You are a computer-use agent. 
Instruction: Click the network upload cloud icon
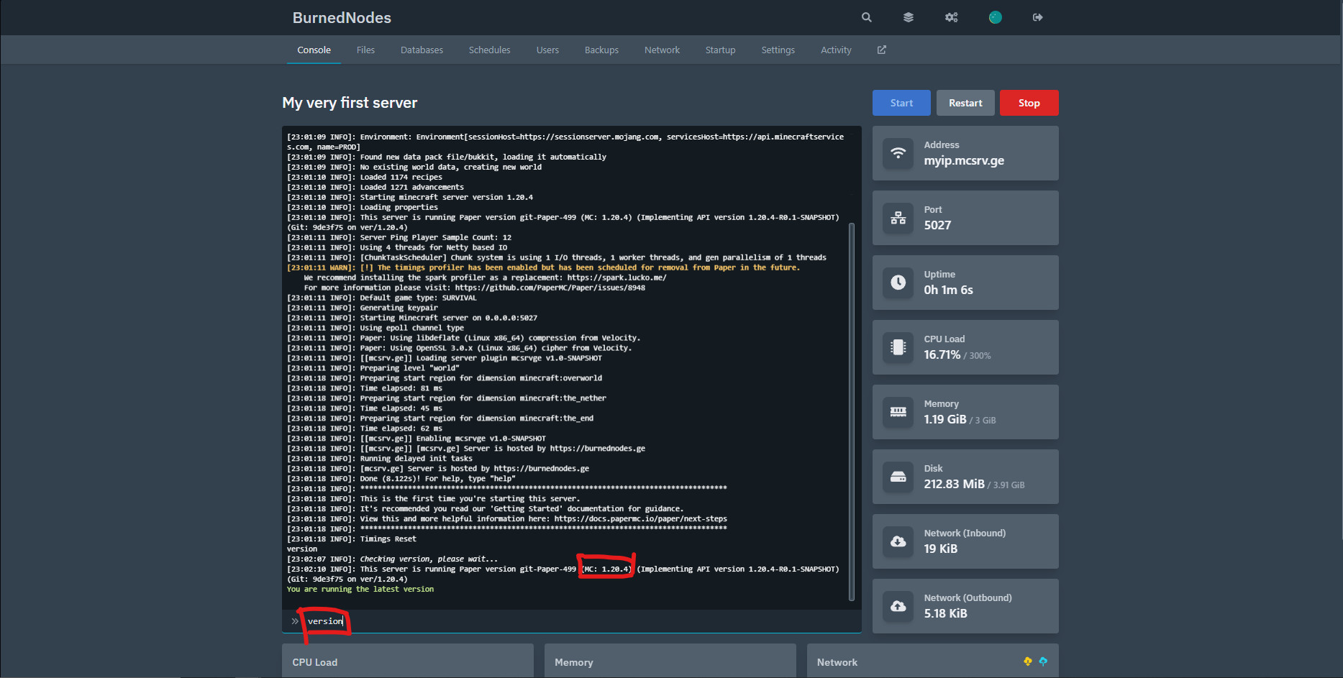[898, 606]
